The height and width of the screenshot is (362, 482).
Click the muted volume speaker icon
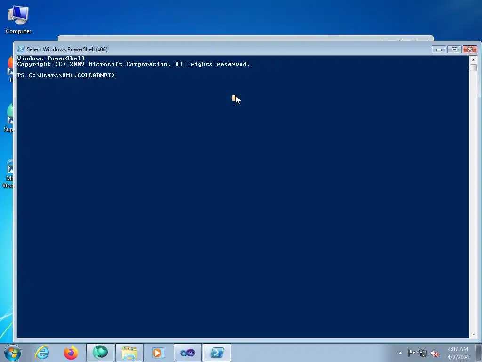pos(434,353)
